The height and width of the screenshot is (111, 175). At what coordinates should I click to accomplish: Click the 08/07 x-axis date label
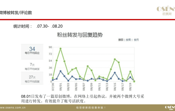pos(84,87)
